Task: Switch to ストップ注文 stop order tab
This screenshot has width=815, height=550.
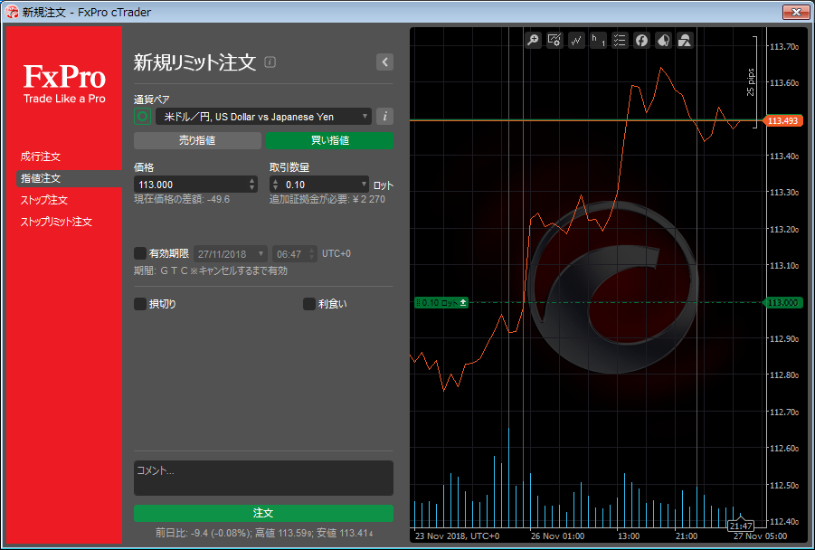Action: click(x=44, y=200)
